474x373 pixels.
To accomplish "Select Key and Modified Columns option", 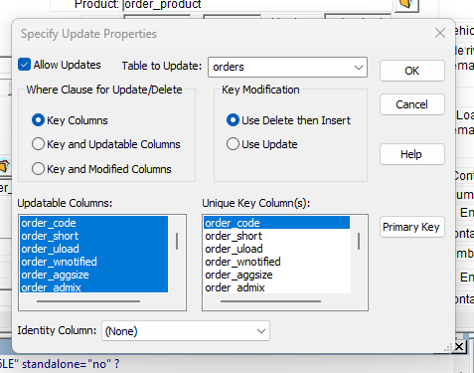I will tap(38, 169).
